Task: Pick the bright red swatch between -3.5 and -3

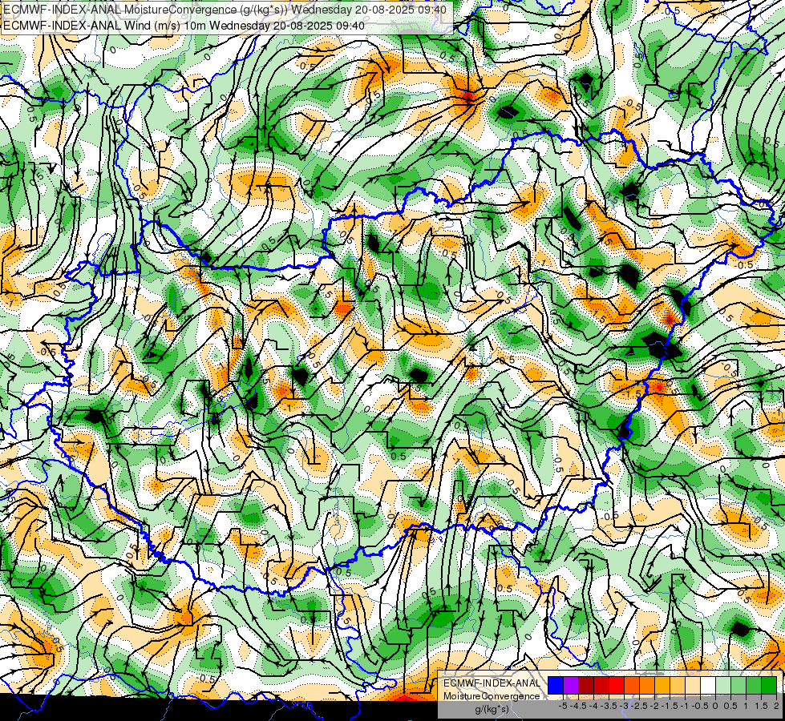Action: (617, 685)
